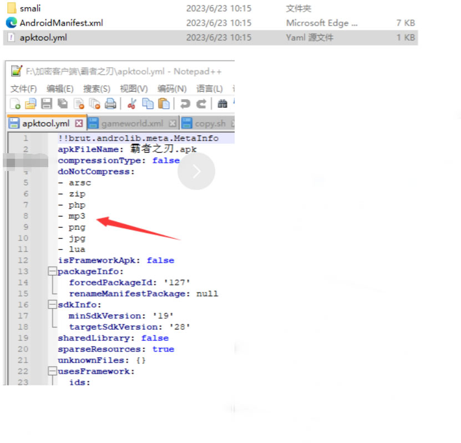The image size is (461, 443).
Task: Click the Save All toolbar icon
Action: 63,103
